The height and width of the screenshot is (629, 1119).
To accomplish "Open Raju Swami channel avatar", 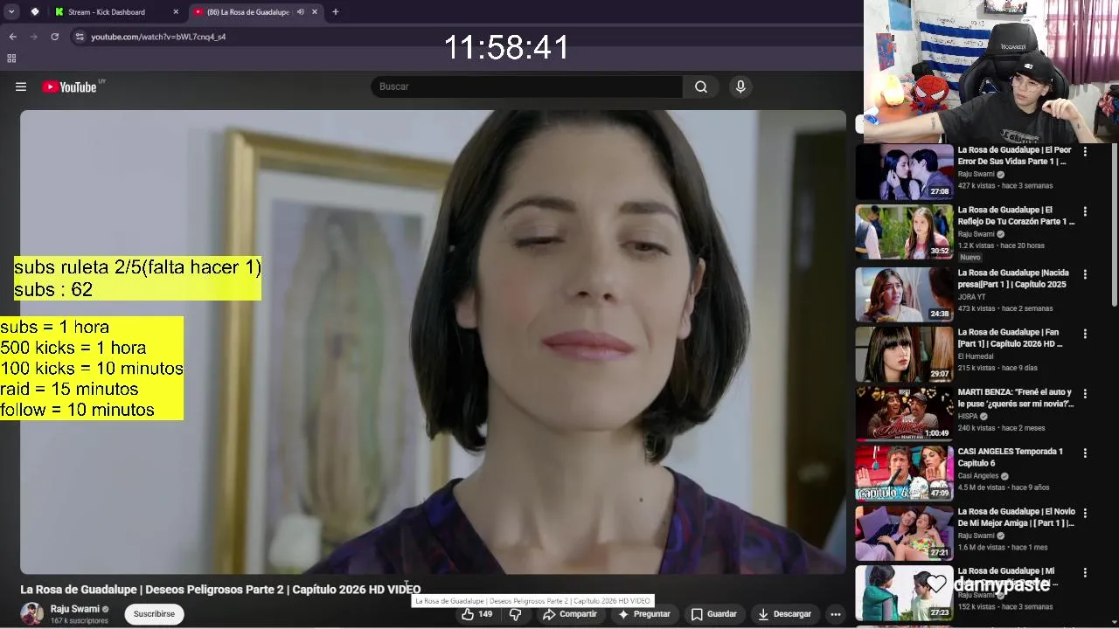I will tap(32, 614).
